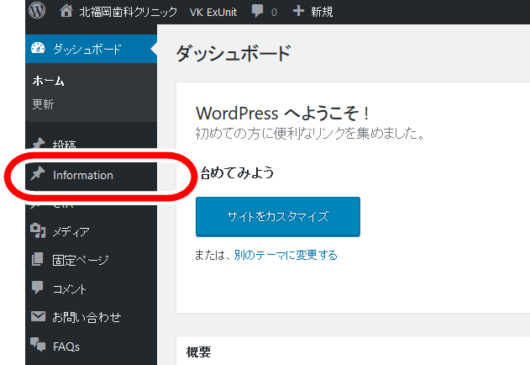Click the サイトをカスタマイズ button

pyautogui.click(x=278, y=217)
